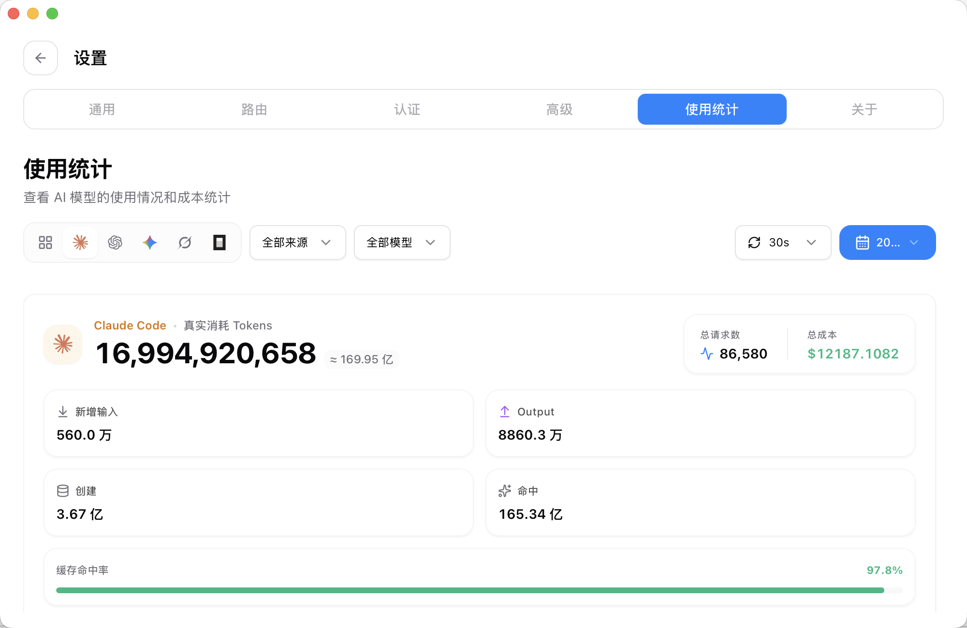Click the 3.67 亿 cache creation value

tap(80, 514)
